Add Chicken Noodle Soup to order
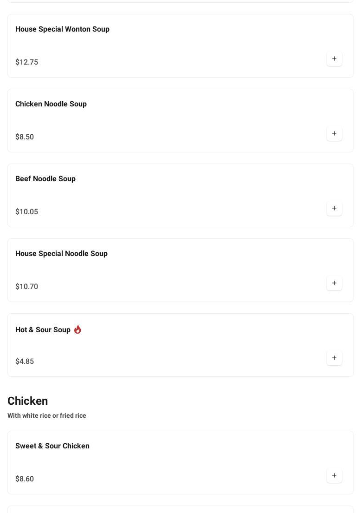 (334, 134)
